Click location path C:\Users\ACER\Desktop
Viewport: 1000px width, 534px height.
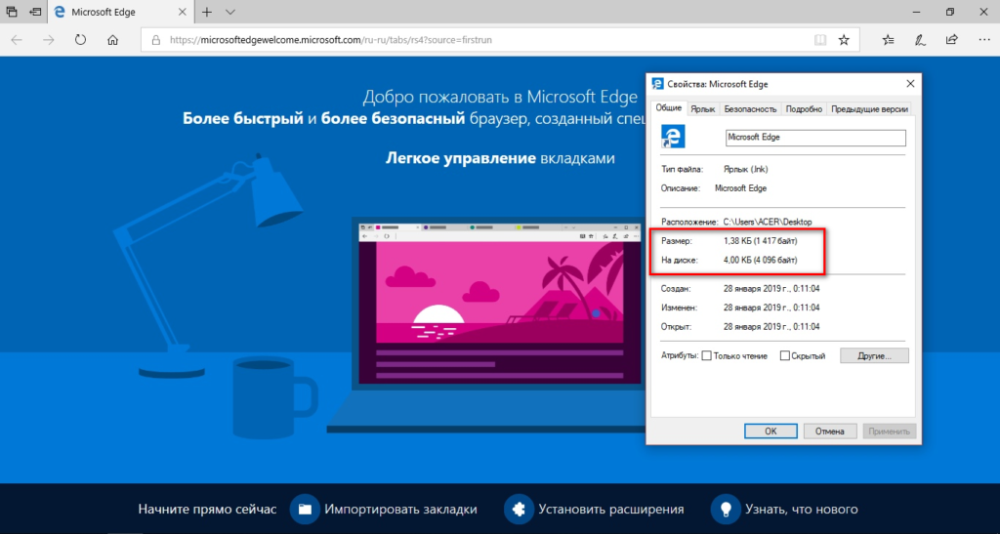click(x=768, y=222)
